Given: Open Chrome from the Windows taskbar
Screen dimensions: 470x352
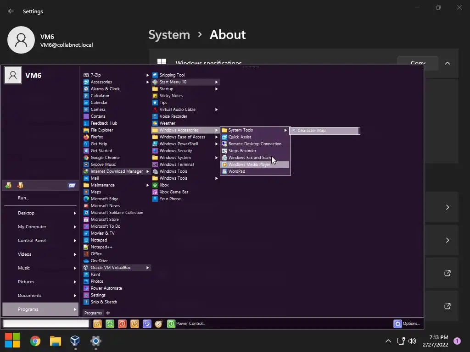Looking at the screenshot, I should (x=35, y=341).
